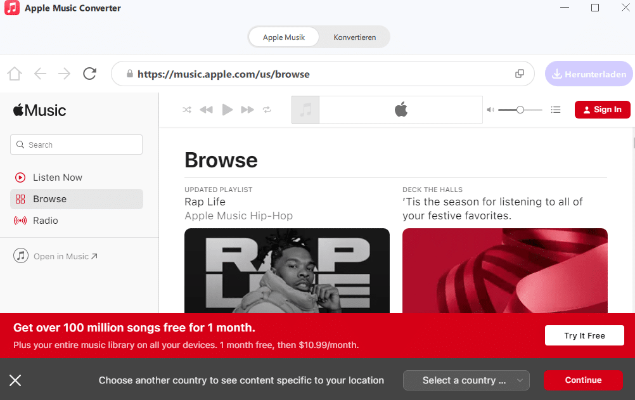635x400 pixels.
Task: Click the 'Tis the season festive favorites text
Action: (492, 209)
